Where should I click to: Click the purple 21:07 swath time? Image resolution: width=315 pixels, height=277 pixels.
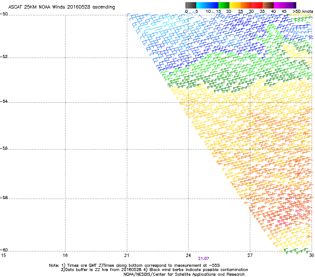click(x=203, y=259)
